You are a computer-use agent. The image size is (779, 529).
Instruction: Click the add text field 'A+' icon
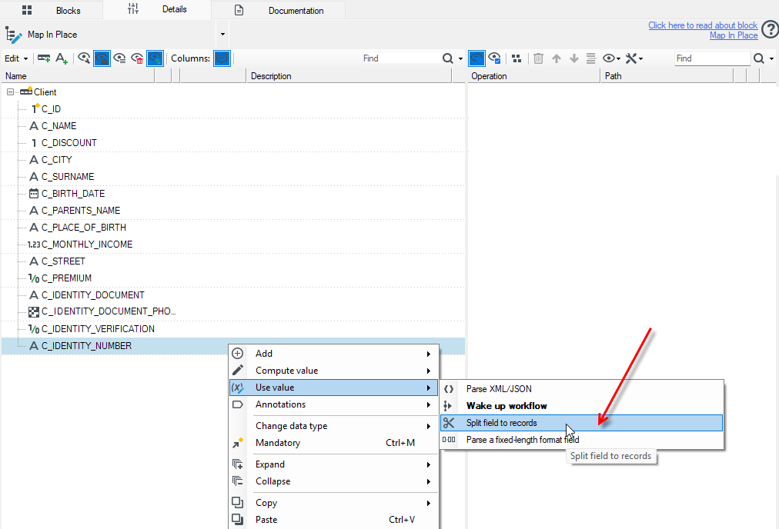pos(62,58)
